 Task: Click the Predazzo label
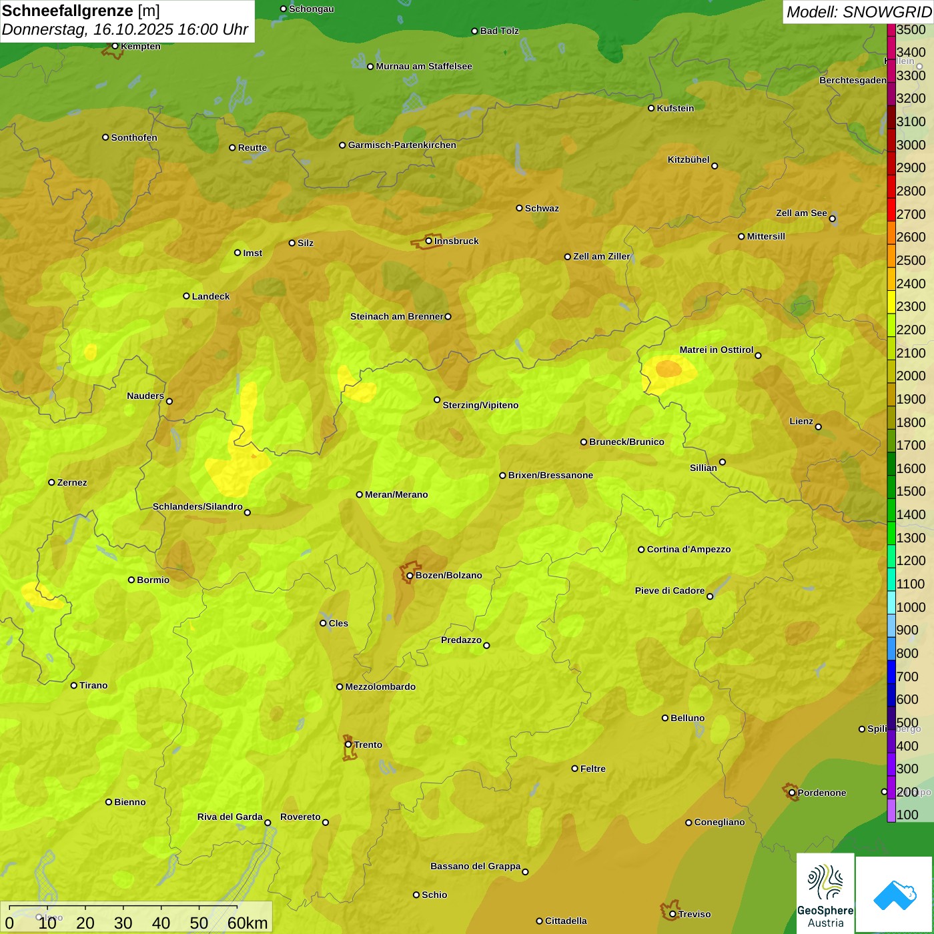(461, 640)
